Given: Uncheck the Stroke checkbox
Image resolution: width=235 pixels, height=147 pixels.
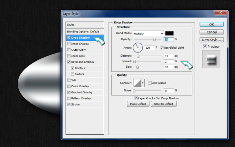Looking at the screenshot, I should click(69, 104).
